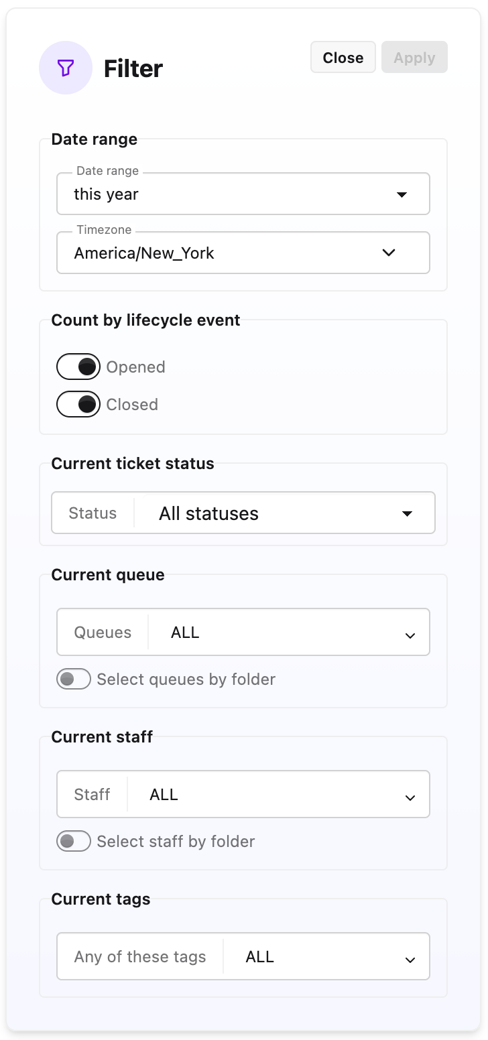Click the Current tags heading
The image size is (488, 1040).
coord(101,899)
